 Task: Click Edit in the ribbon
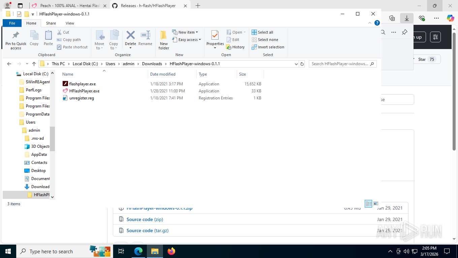tap(233, 40)
